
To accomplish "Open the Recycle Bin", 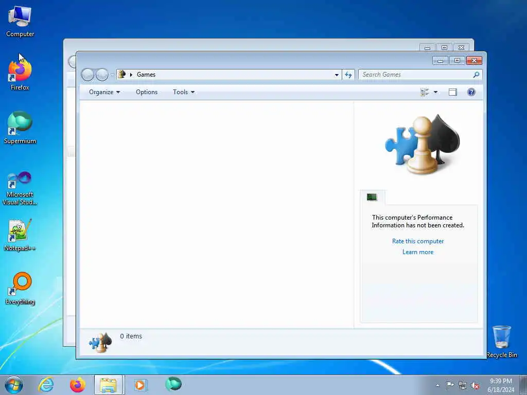I will click(x=502, y=342).
